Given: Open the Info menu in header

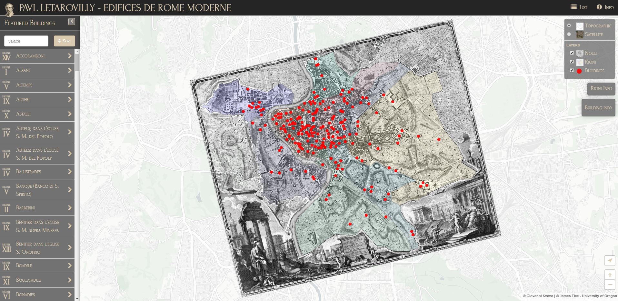Looking at the screenshot, I should coord(605,7).
